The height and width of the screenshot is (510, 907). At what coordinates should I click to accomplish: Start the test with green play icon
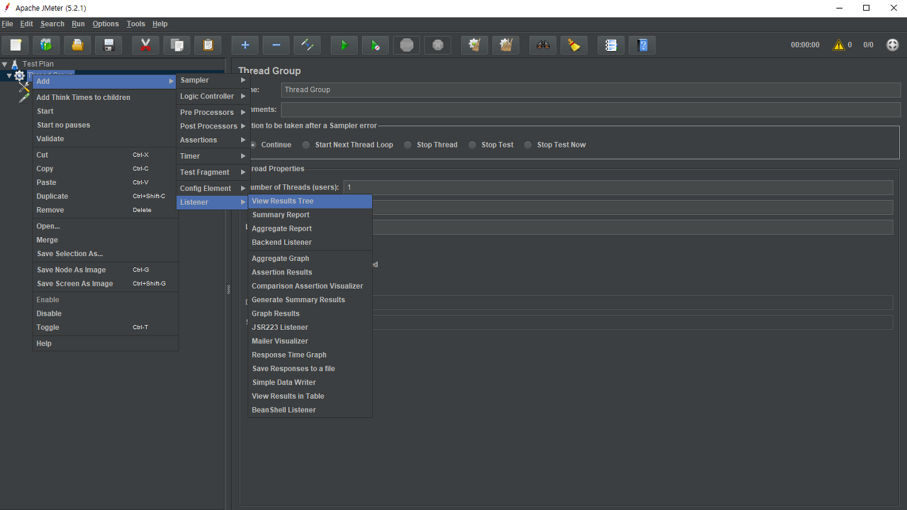pyautogui.click(x=344, y=45)
